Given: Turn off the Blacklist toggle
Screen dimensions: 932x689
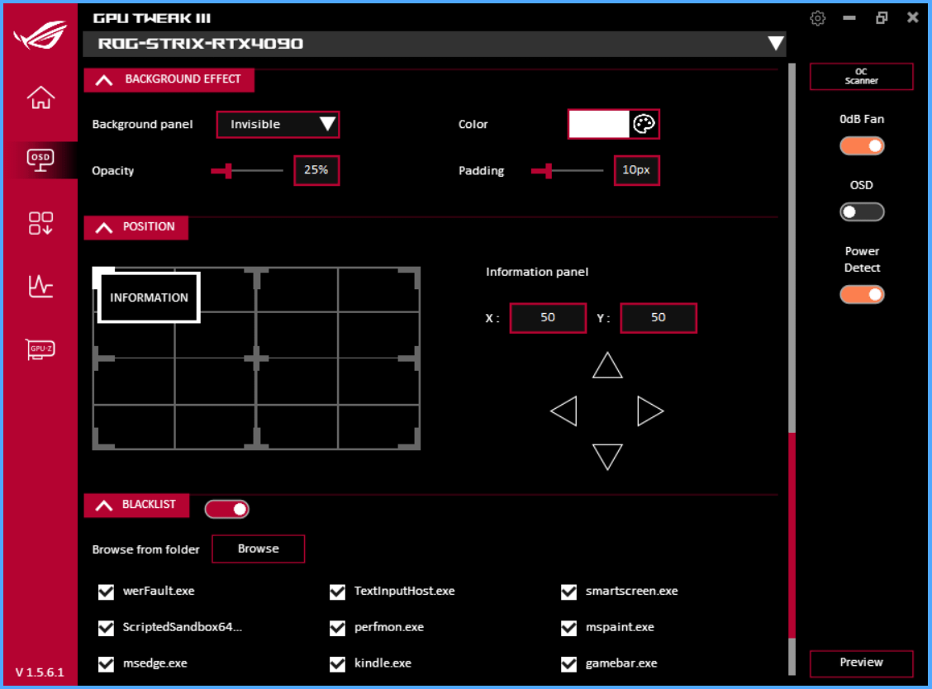Looking at the screenshot, I should (x=227, y=509).
